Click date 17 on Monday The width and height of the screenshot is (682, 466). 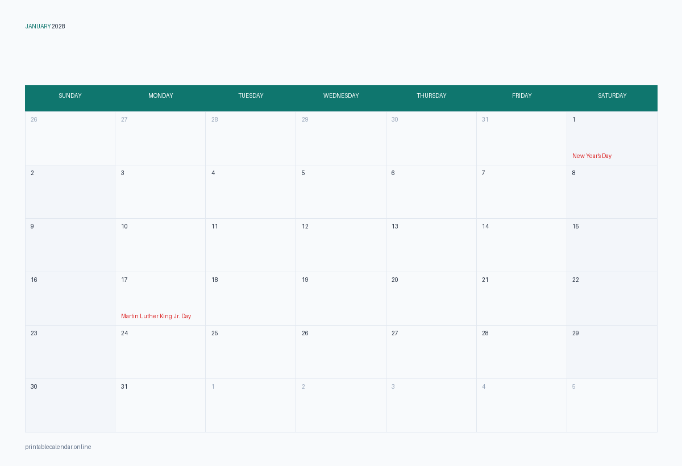click(124, 280)
